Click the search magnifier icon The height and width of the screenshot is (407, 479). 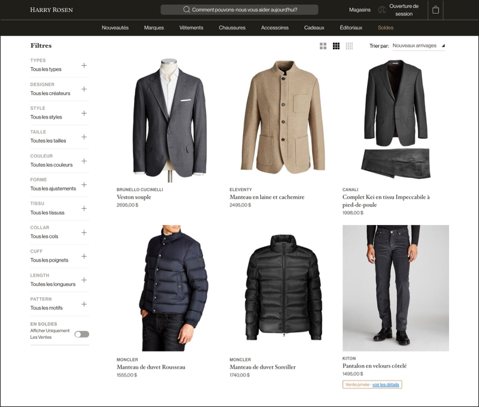[186, 10]
